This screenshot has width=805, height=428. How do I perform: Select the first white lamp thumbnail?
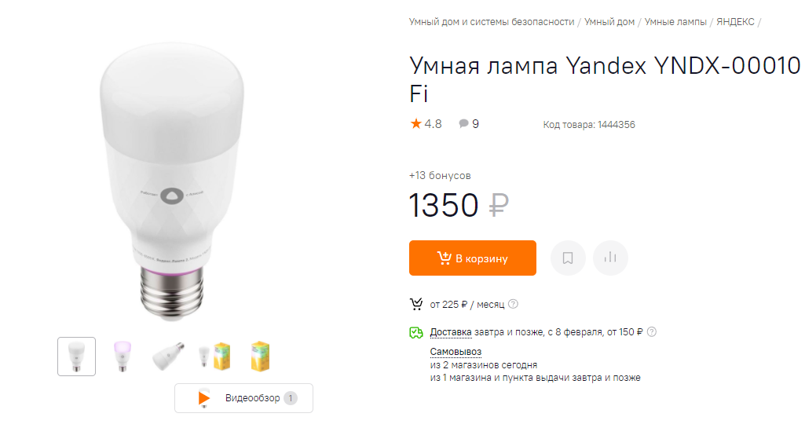coord(76,357)
